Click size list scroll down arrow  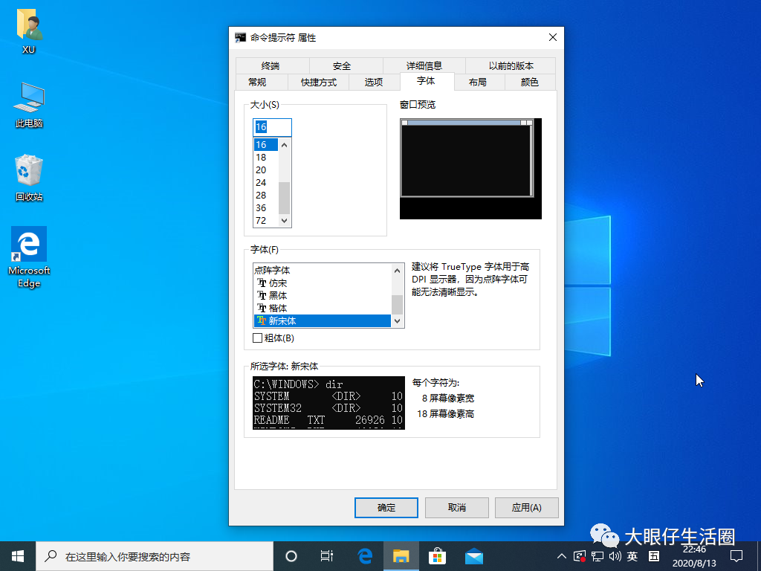click(285, 220)
